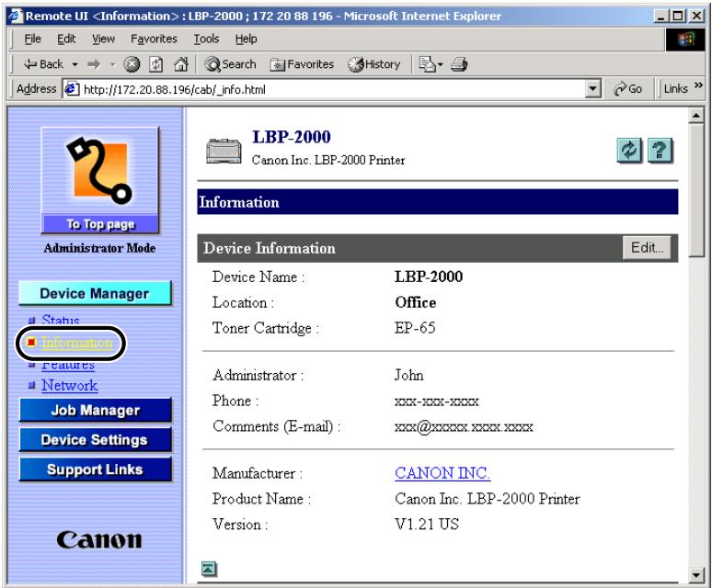
Task: Open the Favorites toolbar button
Action: (302, 64)
